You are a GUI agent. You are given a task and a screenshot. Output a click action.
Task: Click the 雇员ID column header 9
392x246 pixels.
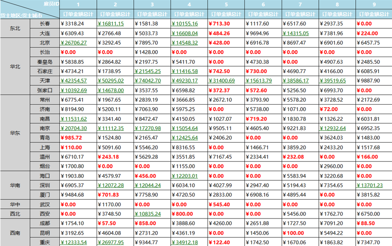tap(374, 5)
